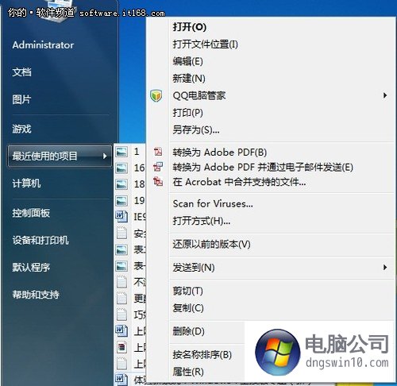Open 控制面板 in Start menu
Viewport: 397px width, 386px height.
coord(31,213)
